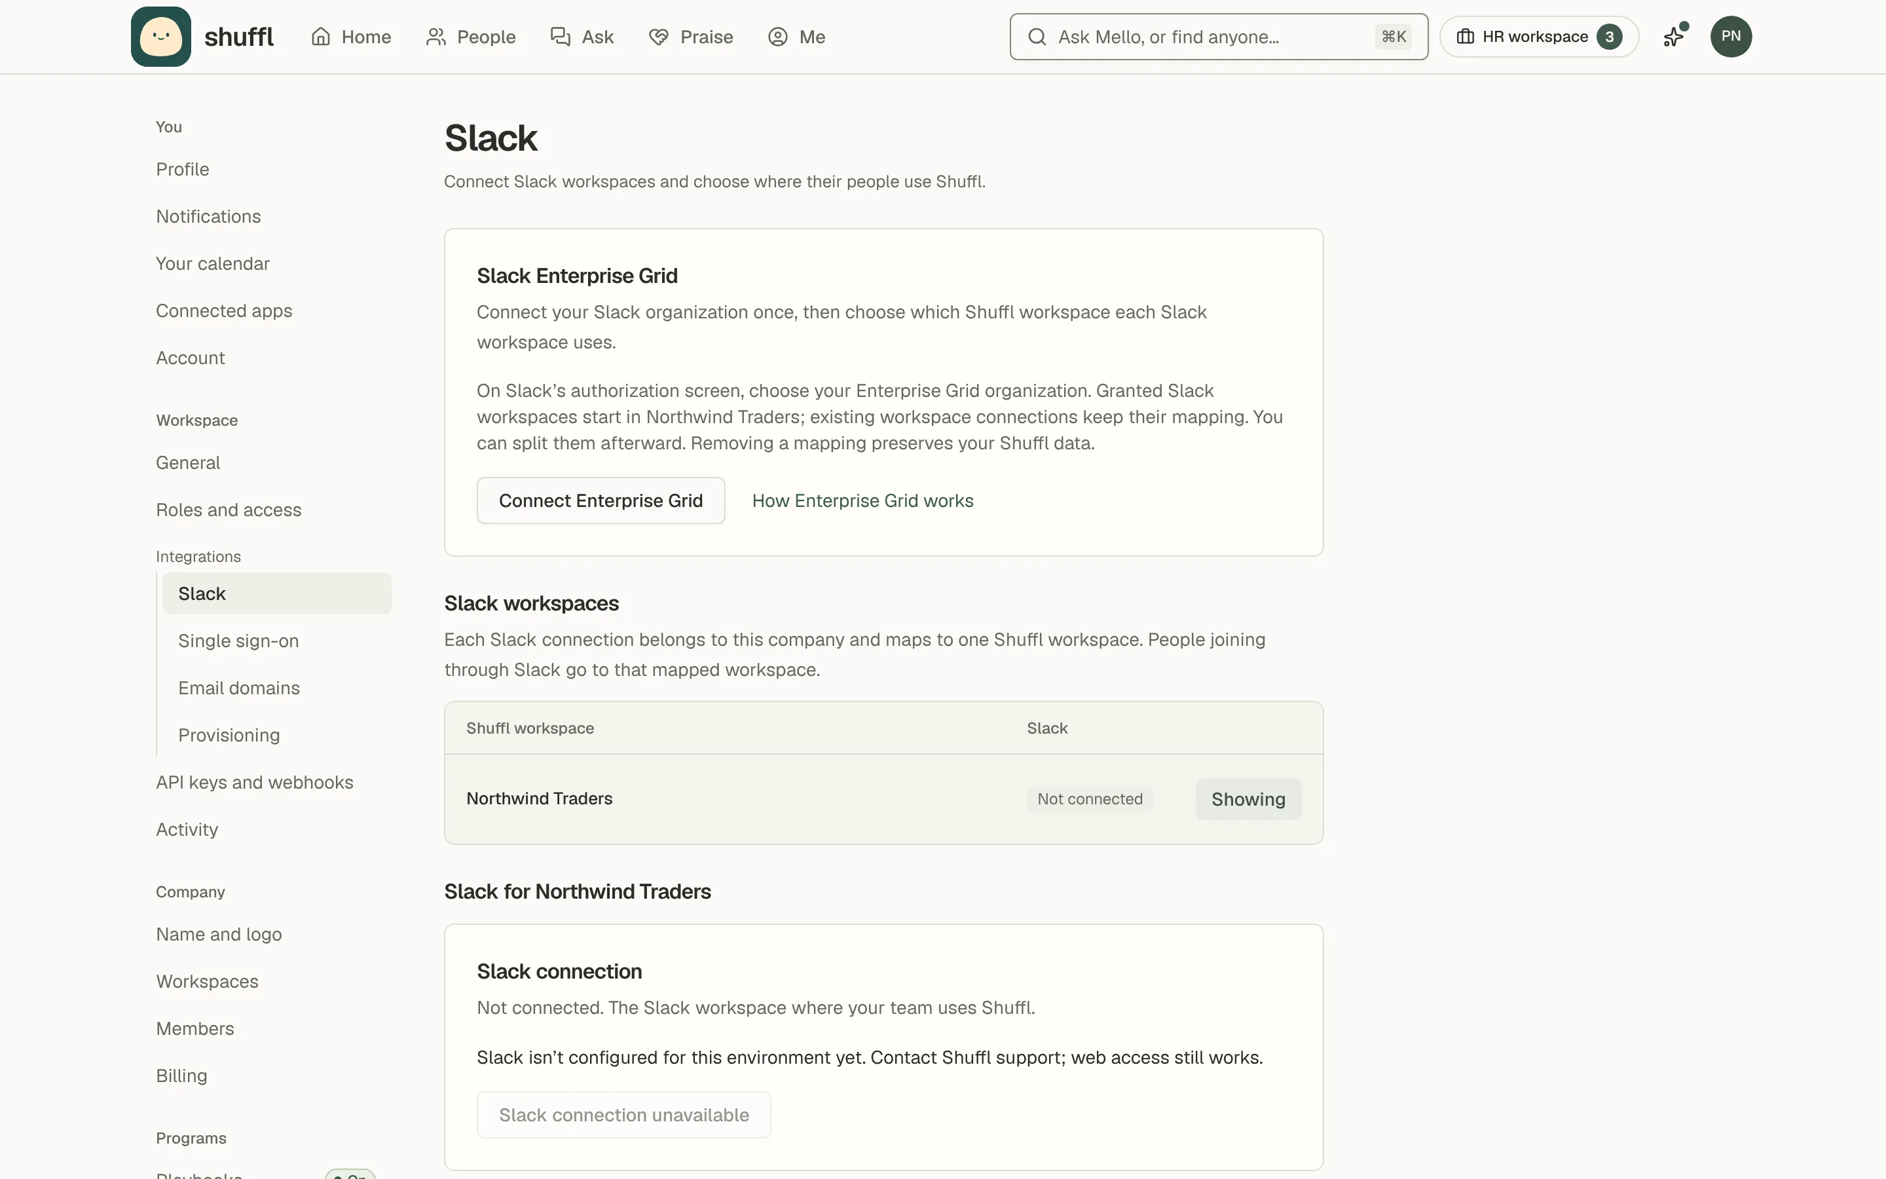Viewport: 1886px width, 1179px height.
Task: Open the PN user avatar menu
Action: point(1730,37)
